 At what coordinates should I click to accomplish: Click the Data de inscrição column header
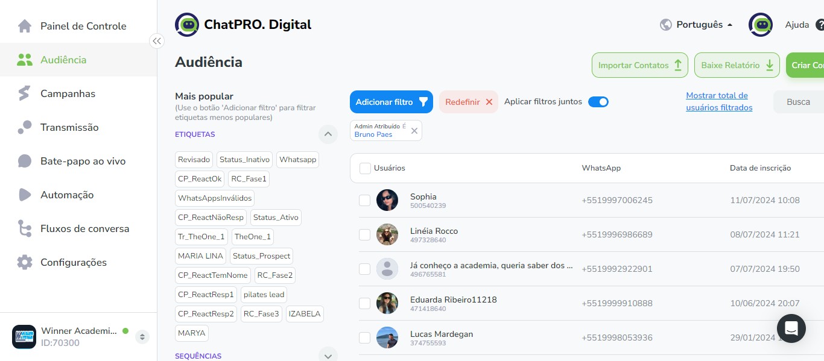(760, 168)
